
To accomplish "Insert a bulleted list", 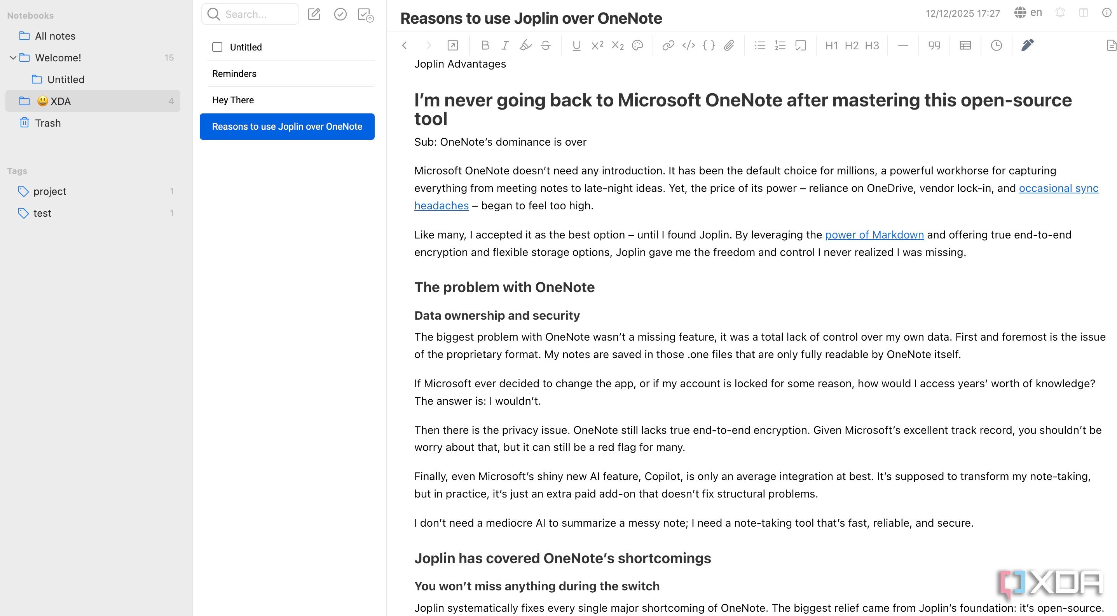I will (x=760, y=45).
